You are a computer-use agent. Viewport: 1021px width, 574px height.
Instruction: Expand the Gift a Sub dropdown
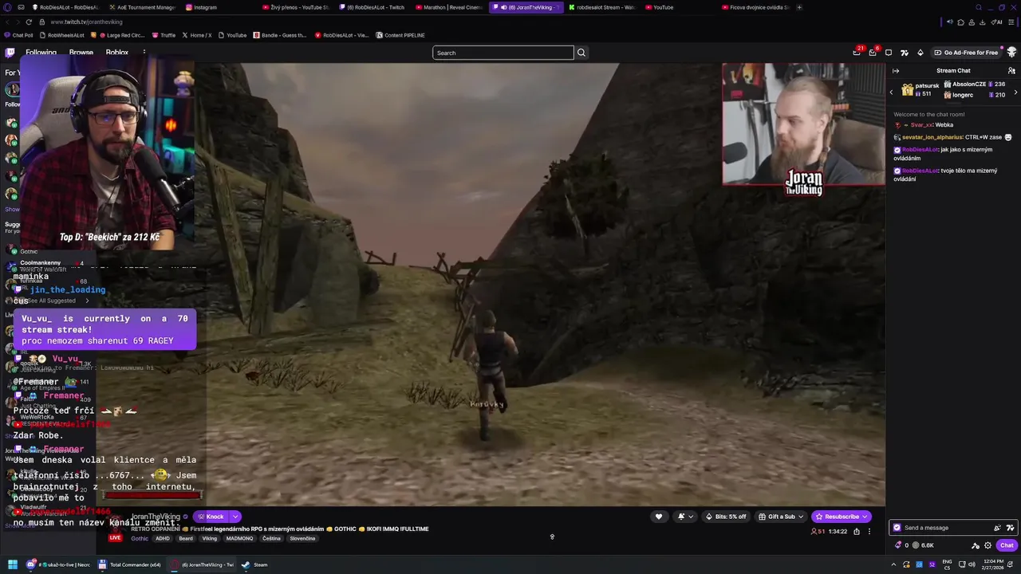click(x=801, y=517)
